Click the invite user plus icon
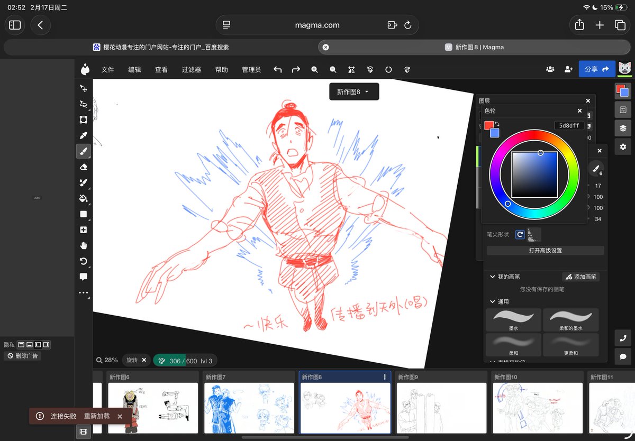635x441 pixels. [569, 69]
